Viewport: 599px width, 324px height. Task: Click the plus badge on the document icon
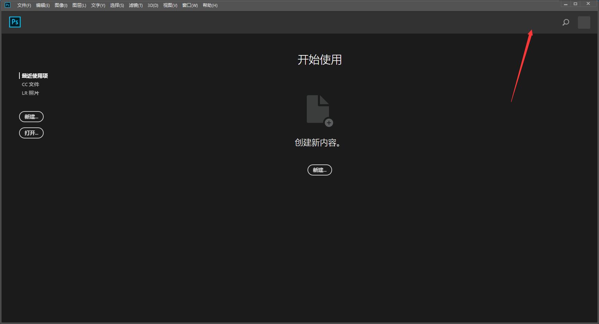tap(329, 123)
